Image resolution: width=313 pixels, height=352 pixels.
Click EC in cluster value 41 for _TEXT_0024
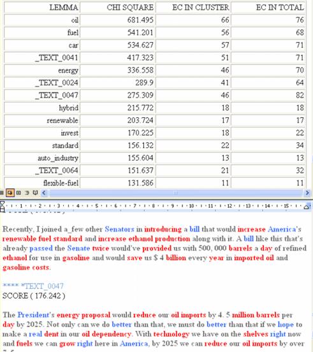click(225, 83)
